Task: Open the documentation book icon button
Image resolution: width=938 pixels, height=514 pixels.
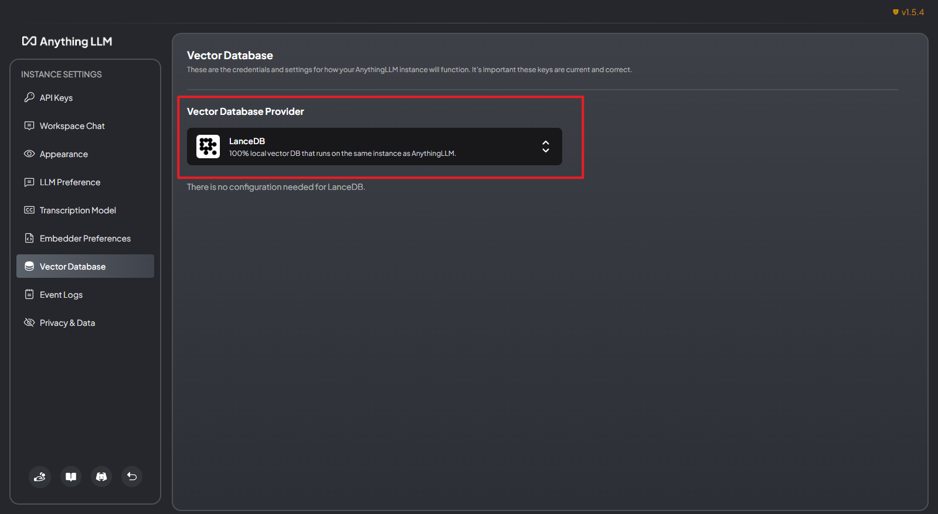Action: (71, 476)
